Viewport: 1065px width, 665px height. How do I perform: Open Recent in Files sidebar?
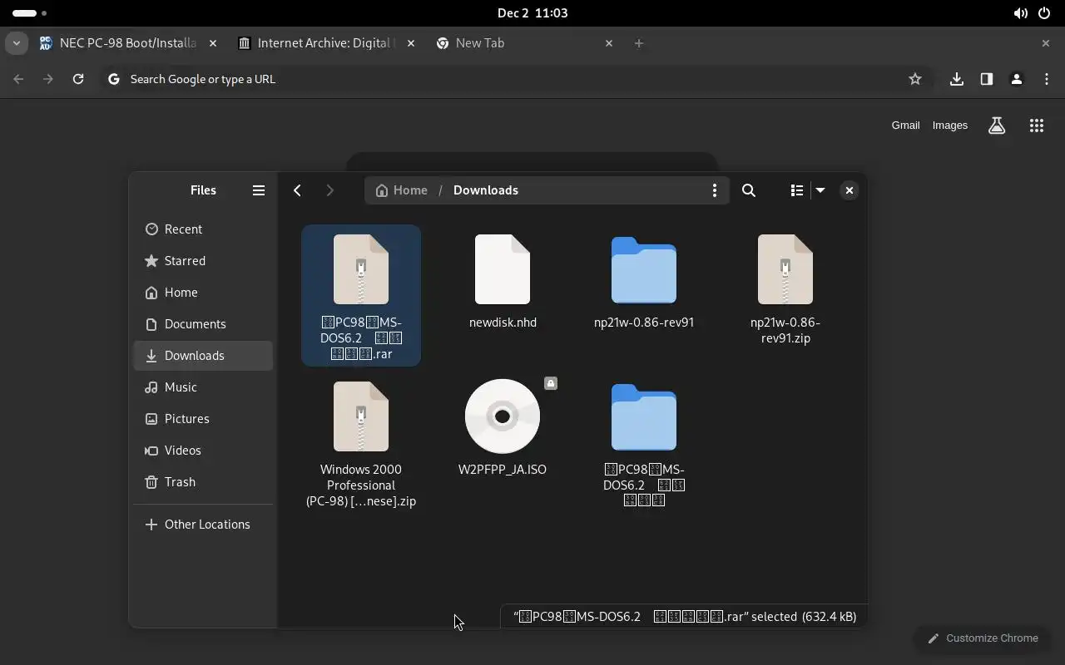(203, 229)
